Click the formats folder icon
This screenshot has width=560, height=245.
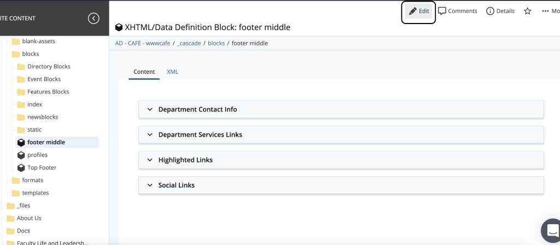pos(16,180)
